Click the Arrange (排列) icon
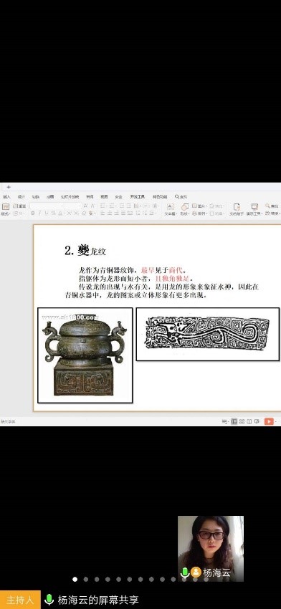The width and height of the screenshot is (281, 609). (x=199, y=214)
